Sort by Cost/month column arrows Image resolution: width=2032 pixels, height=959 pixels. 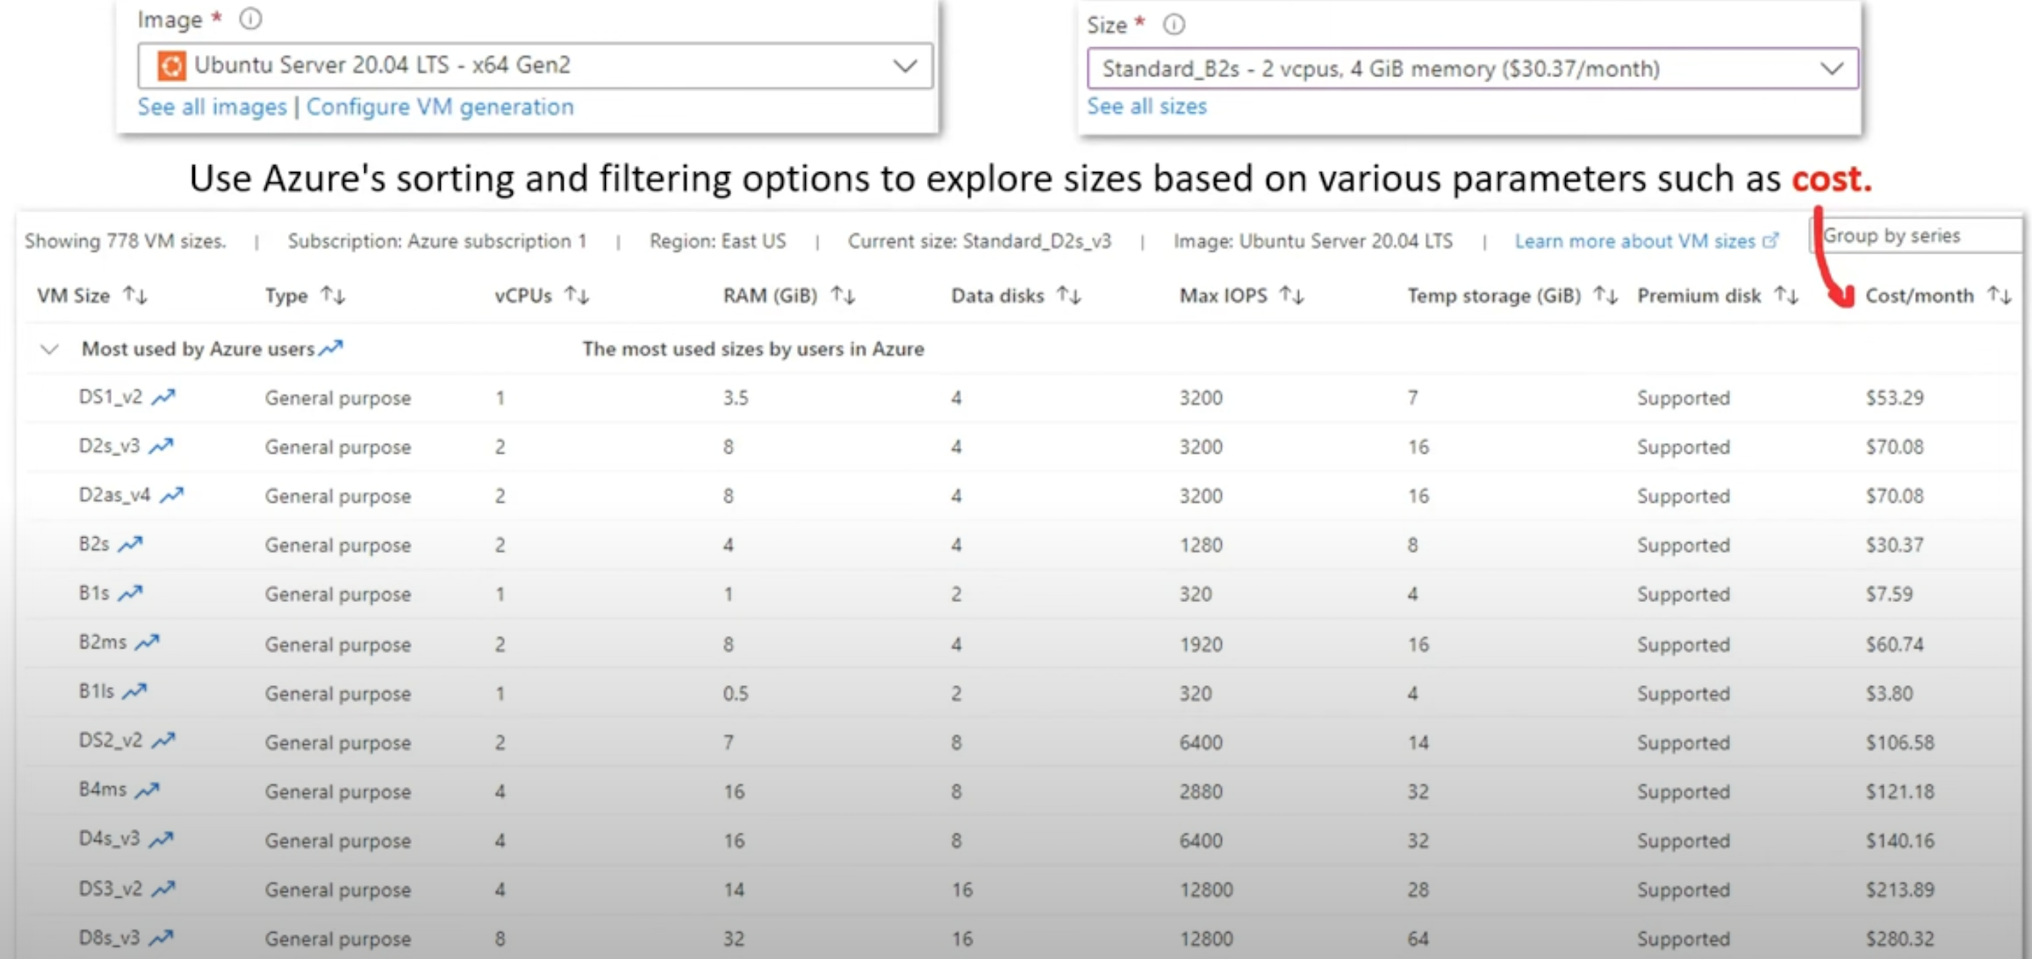tap(2000, 295)
